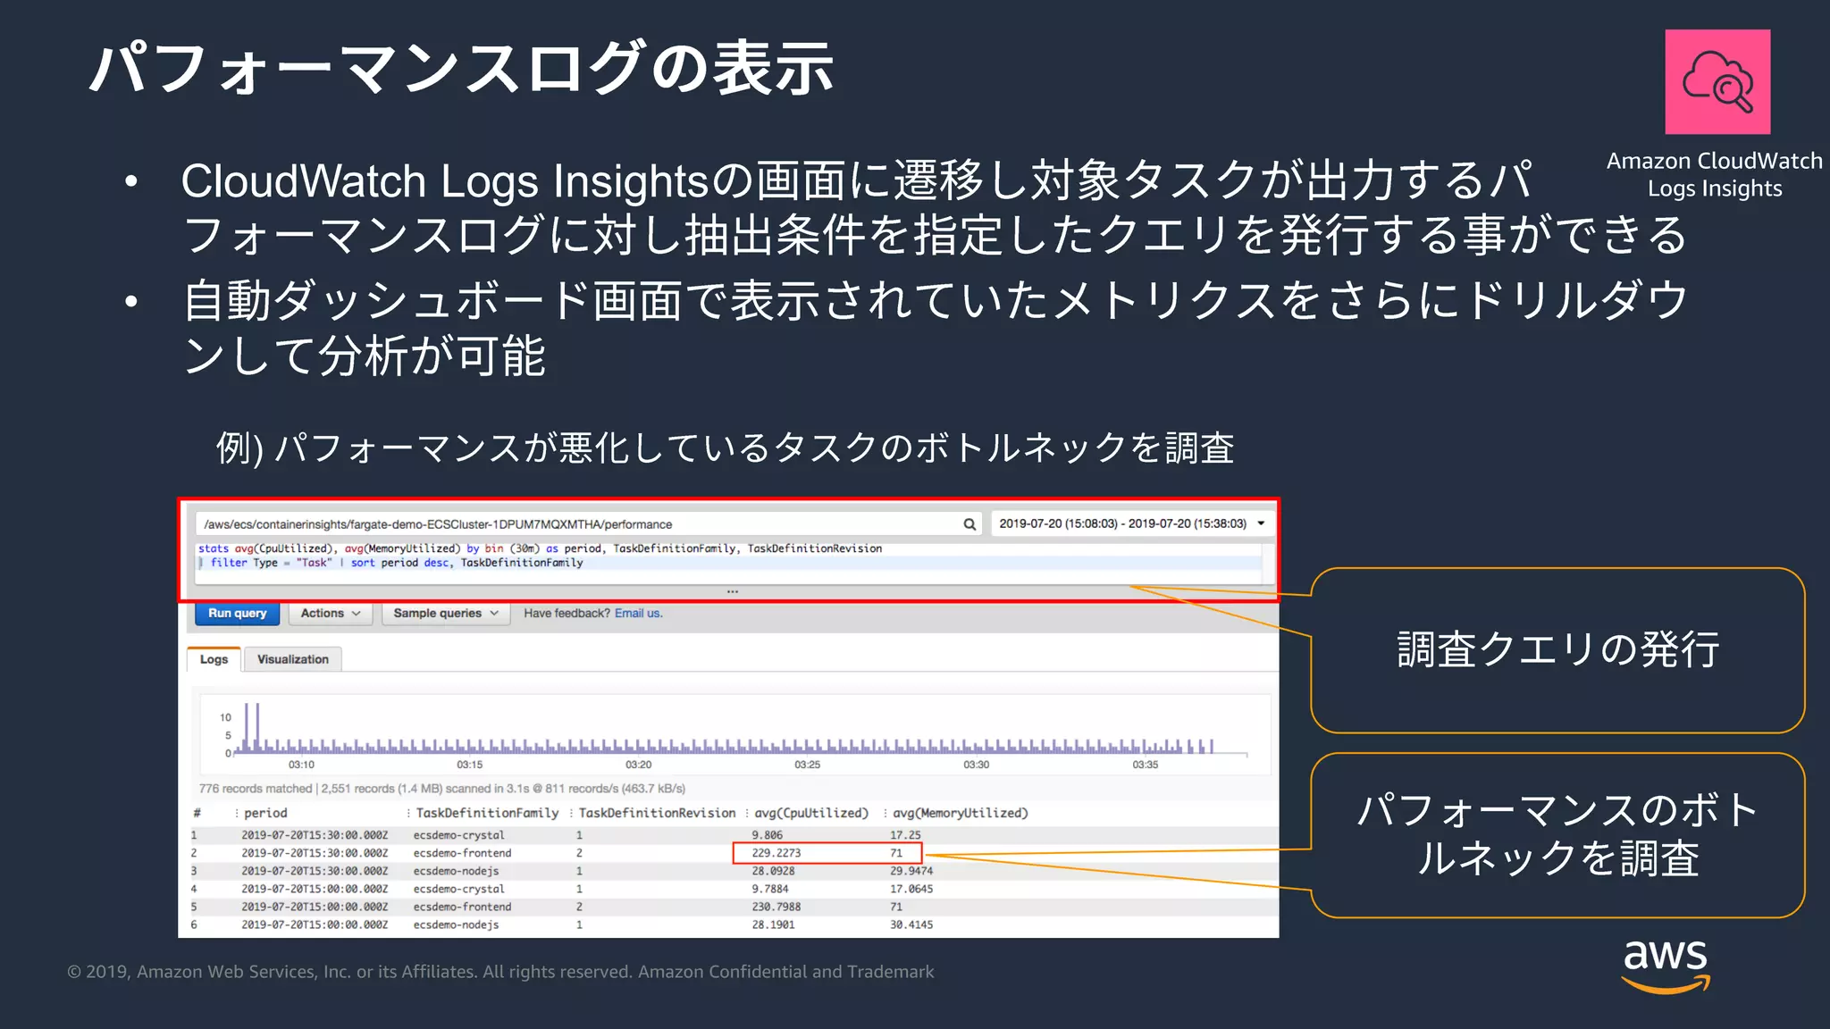Switch to the Logs tab
The width and height of the screenshot is (1830, 1029).
[214, 659]
